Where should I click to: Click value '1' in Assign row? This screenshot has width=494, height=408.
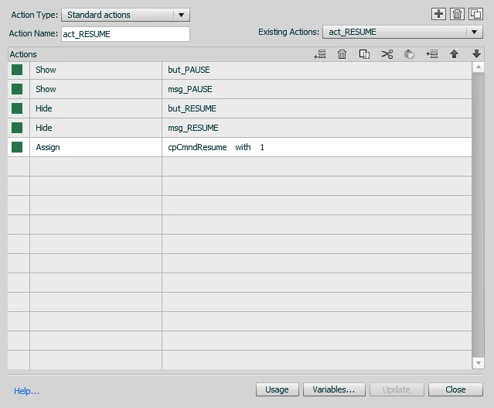click(x=262, y=147)
